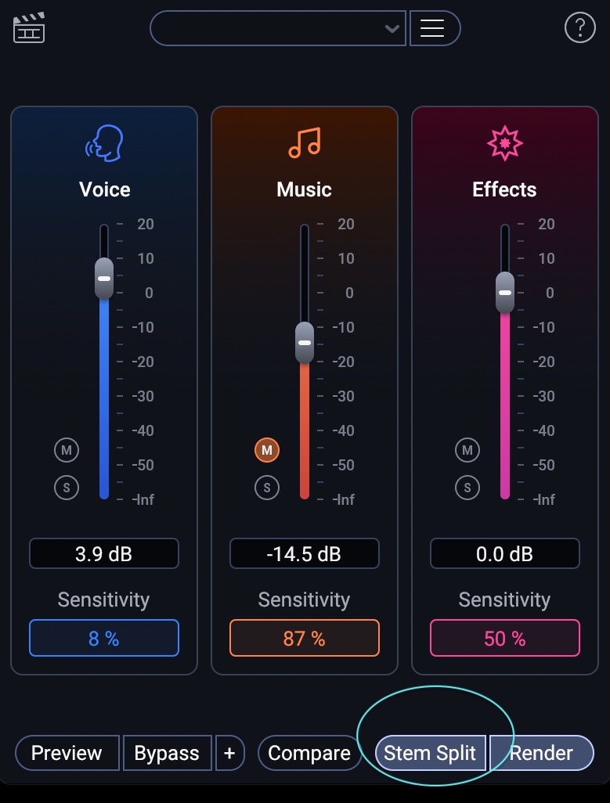Viewport: 610px width, 803px height.
Task: Click the Voice volume fader handle
Action: pyautogui.click(x=103, y=279)
